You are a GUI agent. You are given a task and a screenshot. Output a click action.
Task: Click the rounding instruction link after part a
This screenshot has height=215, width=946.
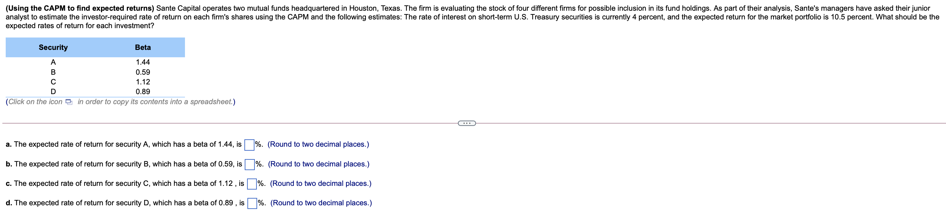[x=318, y=144]
